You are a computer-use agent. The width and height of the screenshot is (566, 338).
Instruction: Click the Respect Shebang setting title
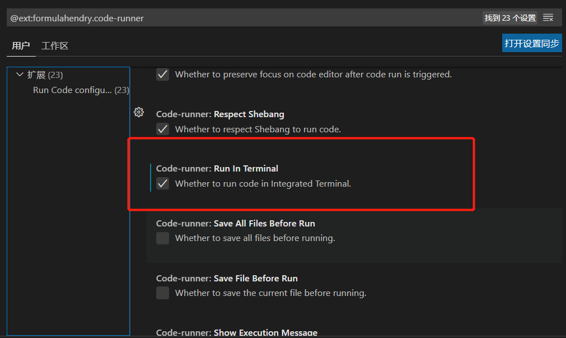click(x=220, y=114)
